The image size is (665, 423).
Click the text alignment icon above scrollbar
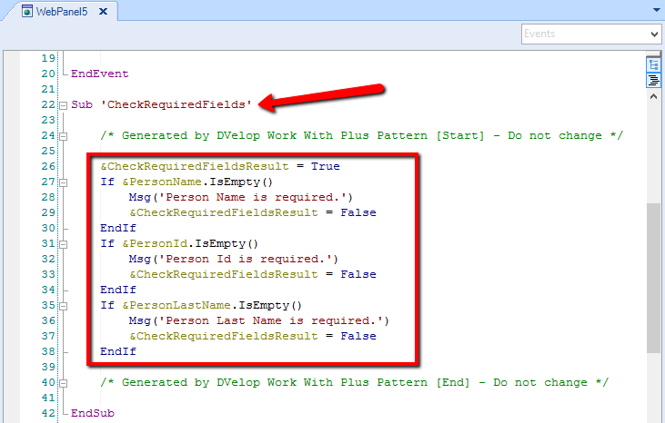(653, 80)
